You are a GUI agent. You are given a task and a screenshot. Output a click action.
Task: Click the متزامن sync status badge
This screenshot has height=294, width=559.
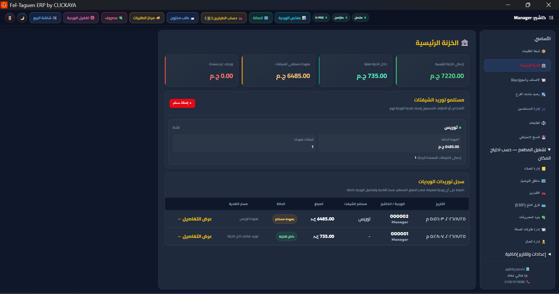(x=341, y=18)
